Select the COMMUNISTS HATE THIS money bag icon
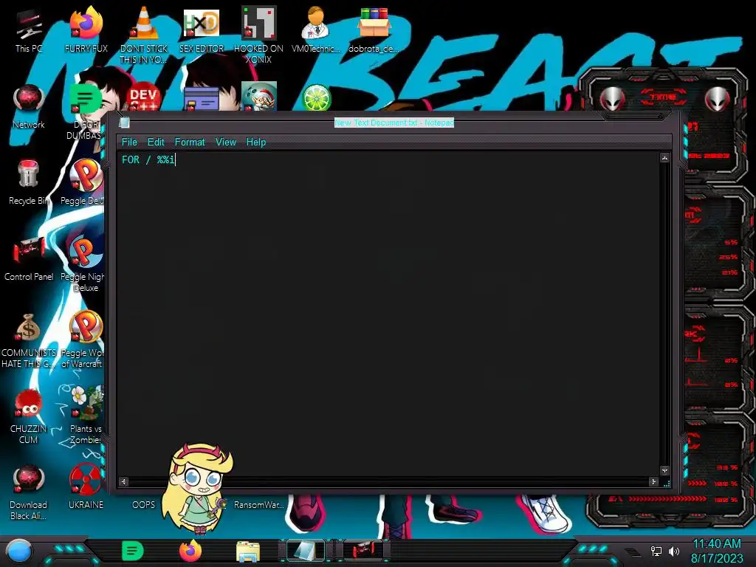This screenshot has height=567, width=756. pyautogui.click(x=29, y=340)
